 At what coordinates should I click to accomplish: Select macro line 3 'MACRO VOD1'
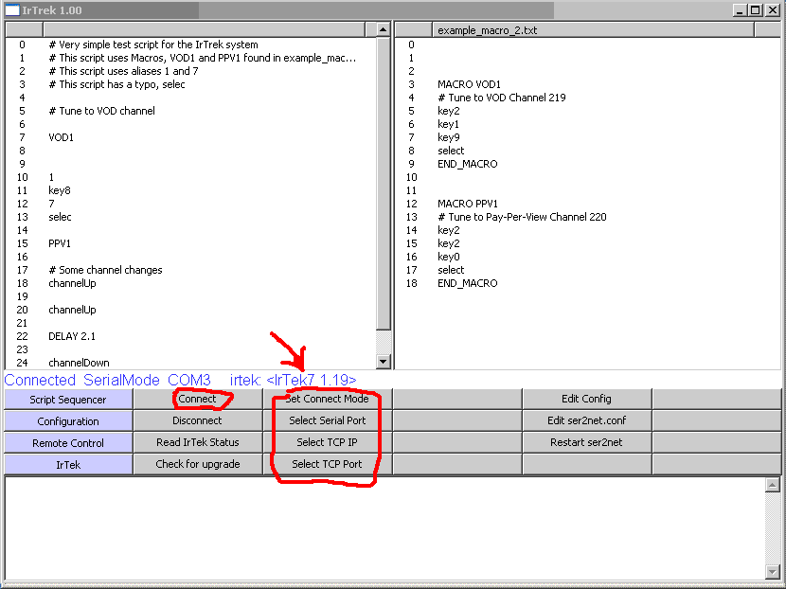coord(469,84)
